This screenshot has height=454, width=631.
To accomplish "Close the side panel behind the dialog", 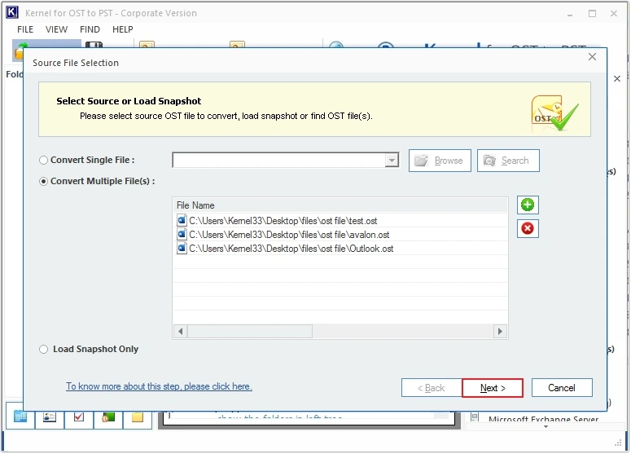I will [x=617, y=78].
